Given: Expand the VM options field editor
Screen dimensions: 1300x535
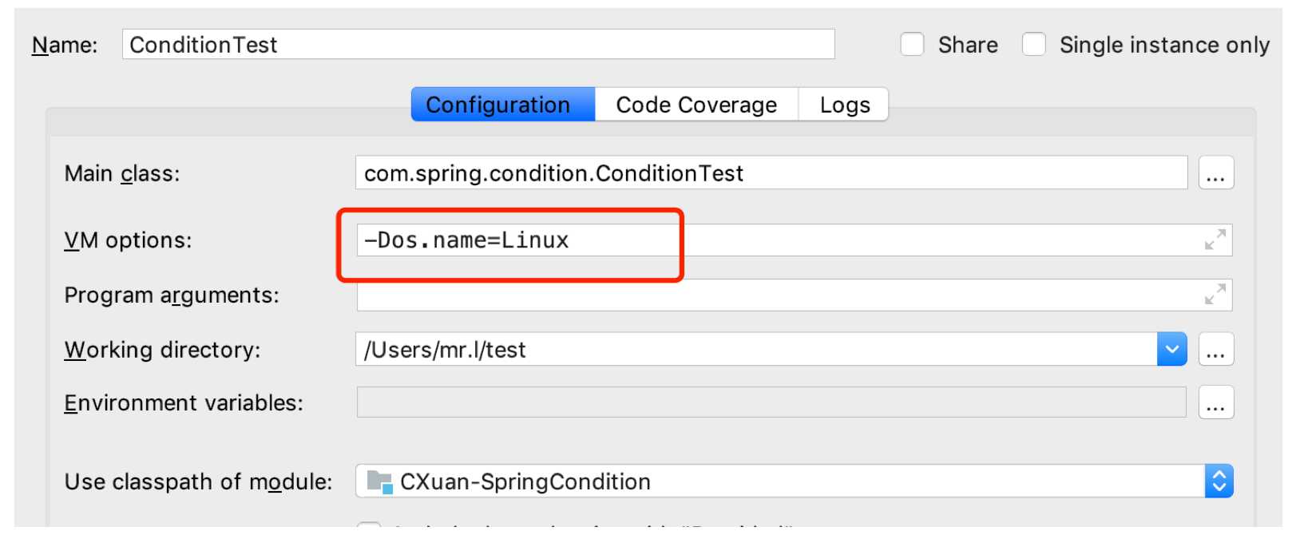Looking at the screenshot, I should (x=1215, y=240).
